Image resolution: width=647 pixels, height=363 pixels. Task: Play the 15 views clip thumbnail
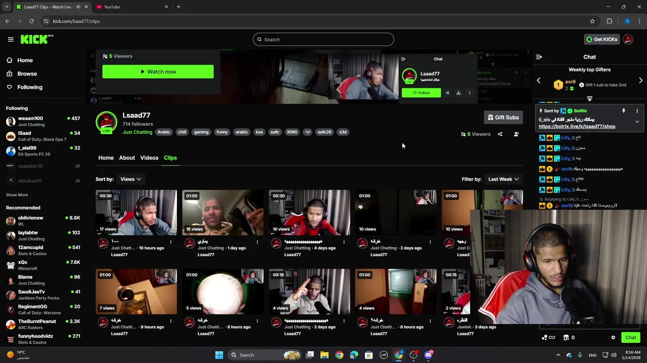tap(223, 213)
